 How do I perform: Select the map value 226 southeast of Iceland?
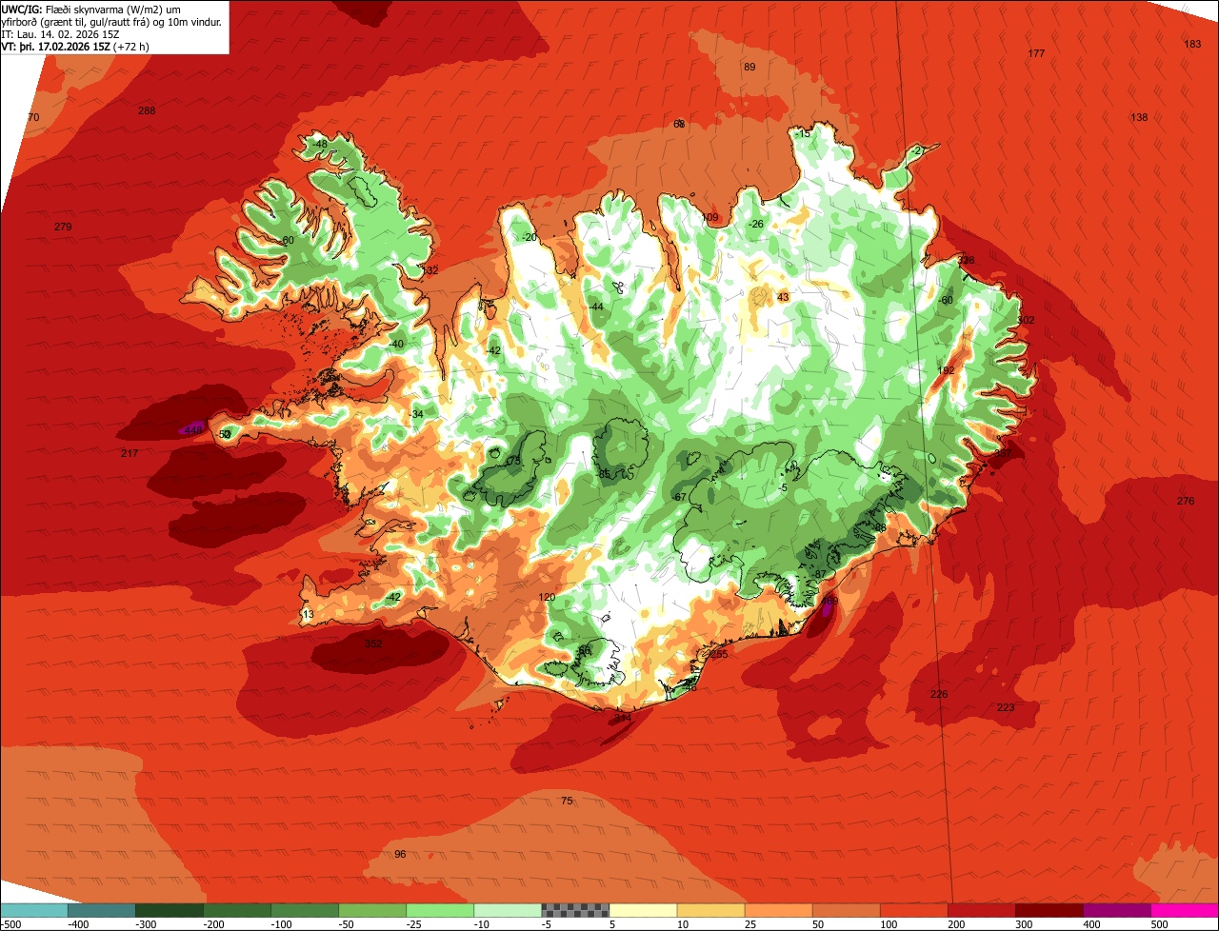coord(939,694)
